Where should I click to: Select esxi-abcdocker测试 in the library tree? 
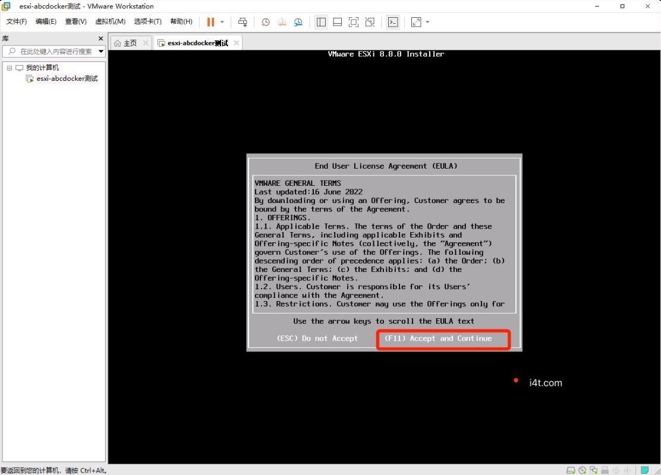(x=67, y=79)
